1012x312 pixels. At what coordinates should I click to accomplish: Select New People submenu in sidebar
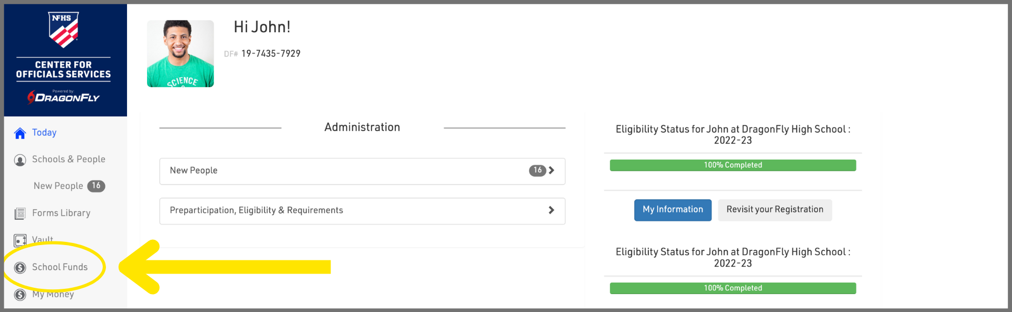pos(59,186)
